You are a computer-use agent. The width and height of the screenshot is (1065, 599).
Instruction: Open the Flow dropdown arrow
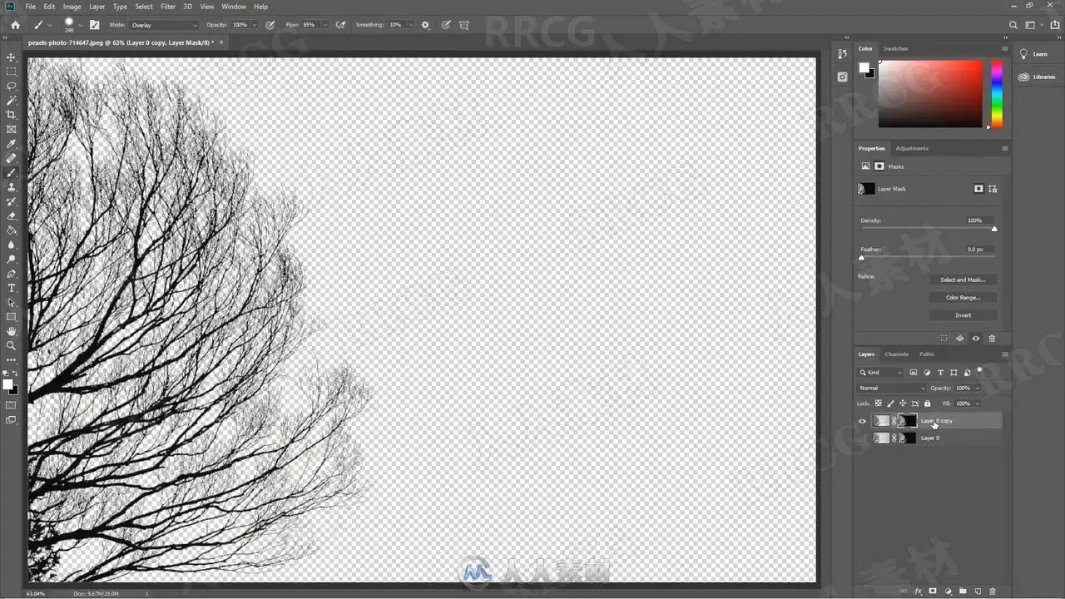click(x=324, y=25)
